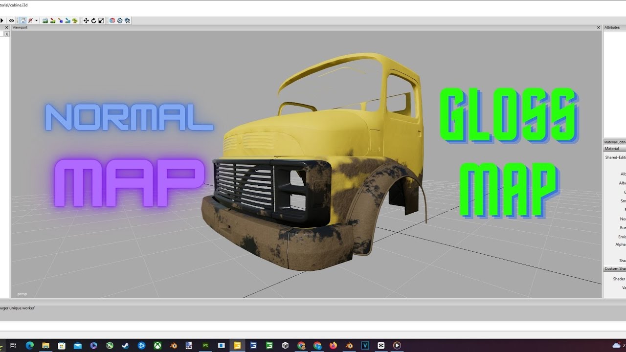Open File Explorer from taskbar
Screen dimensions: 626x352
[x=45, y=345]
